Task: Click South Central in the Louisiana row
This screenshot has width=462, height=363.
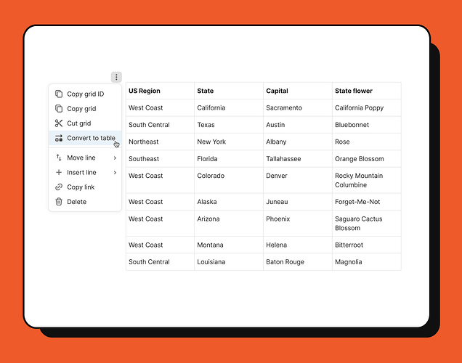Action: tap(160, 262)
